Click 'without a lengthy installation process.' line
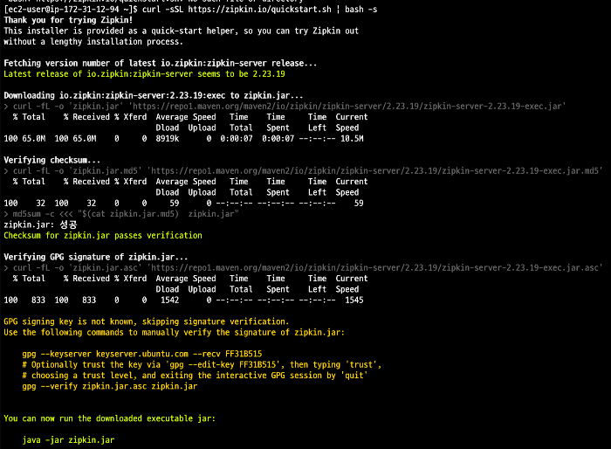 pyautogui.click(x=93, y=41)
